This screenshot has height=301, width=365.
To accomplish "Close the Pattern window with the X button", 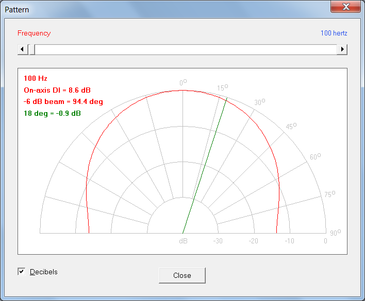I will click(346, 7).
